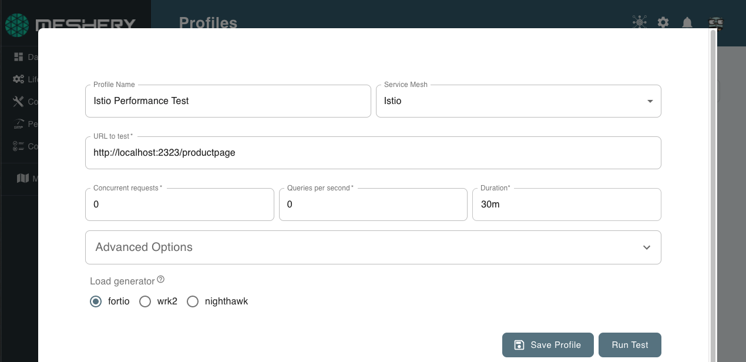The image size is (746, 362).
Task: Open the Performance gauge icon in sidebar
Action: coord(18,124)
